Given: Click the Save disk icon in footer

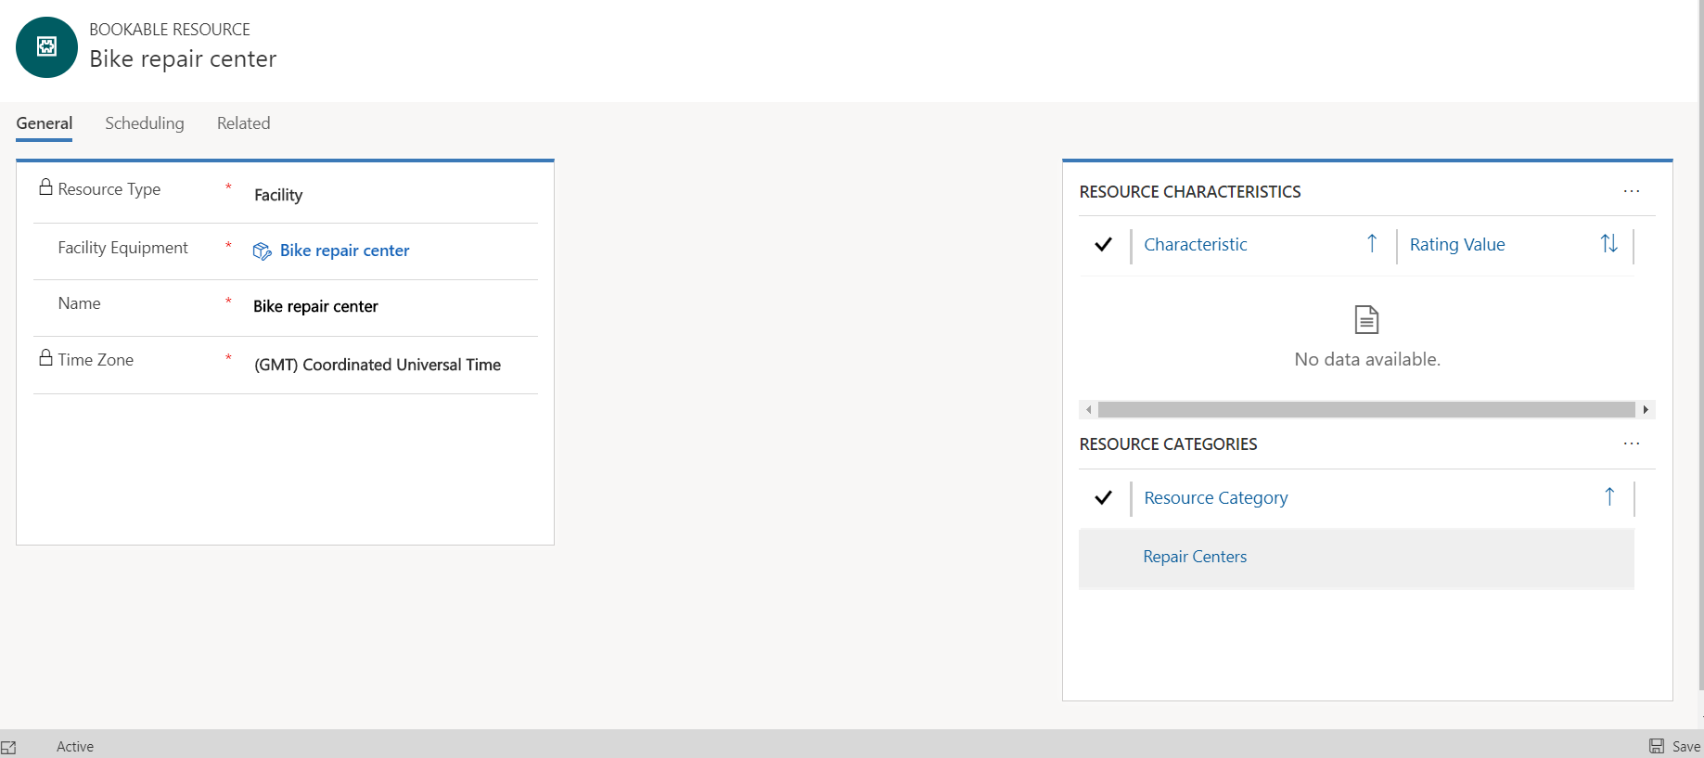Looking at the screenshot, I should pos(1656,746).
